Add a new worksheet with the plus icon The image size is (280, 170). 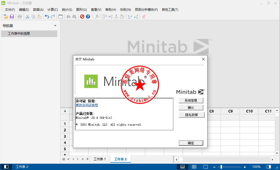click(x=87, y=159)
